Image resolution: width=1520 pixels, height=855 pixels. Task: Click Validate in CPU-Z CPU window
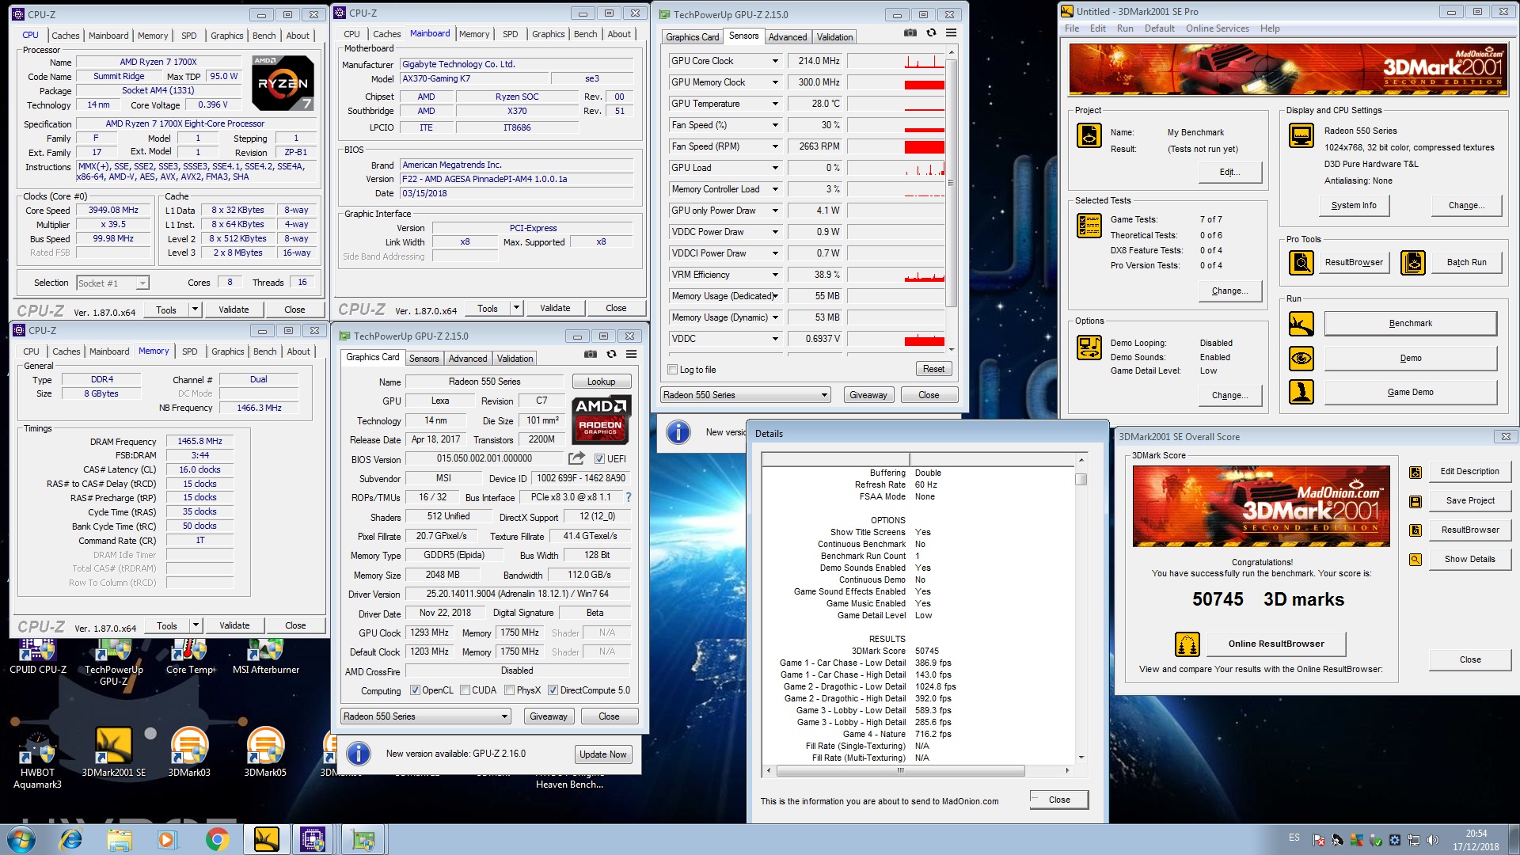click(234, 310)
